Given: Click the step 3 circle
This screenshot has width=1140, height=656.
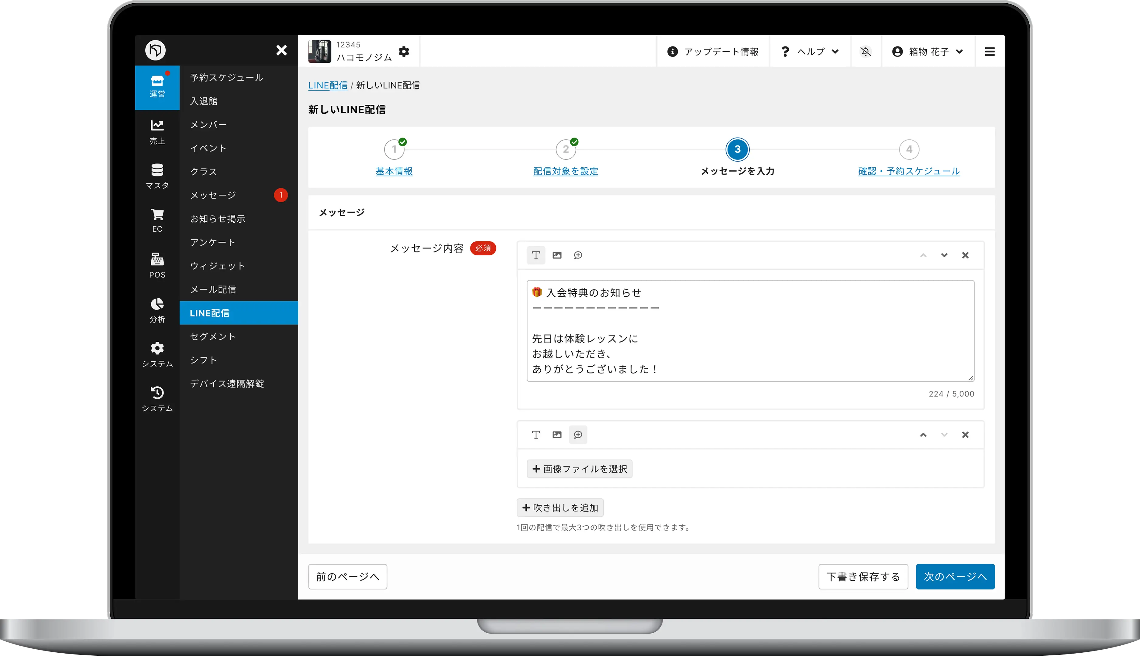Looking at the screenshot, I should pos(738,149).
